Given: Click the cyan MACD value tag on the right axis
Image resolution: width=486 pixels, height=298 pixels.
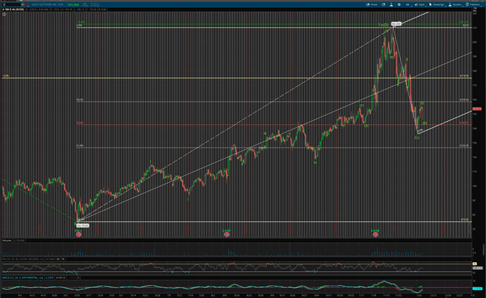Looking at the screenshot, I should pos(478,288).
